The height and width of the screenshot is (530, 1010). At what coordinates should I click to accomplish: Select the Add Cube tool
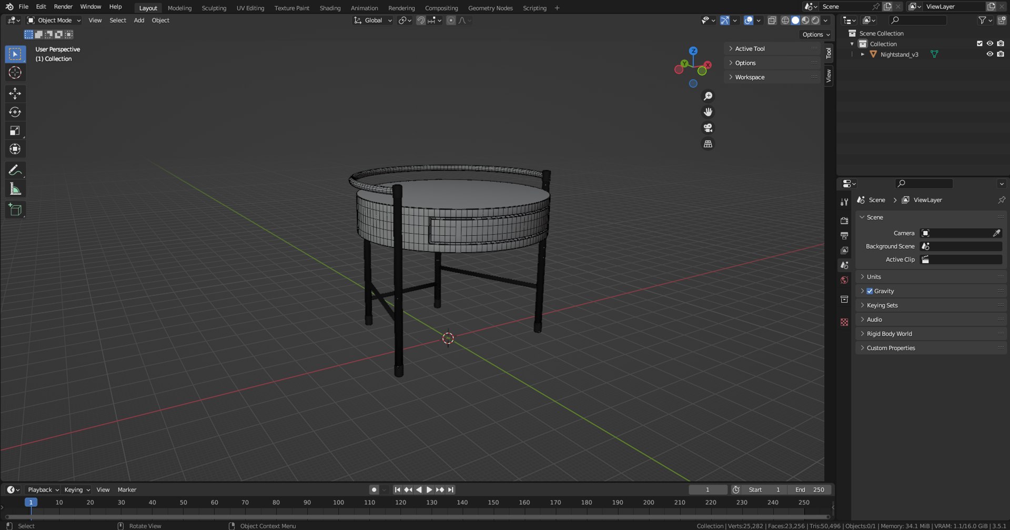click(x=15, y=209)
